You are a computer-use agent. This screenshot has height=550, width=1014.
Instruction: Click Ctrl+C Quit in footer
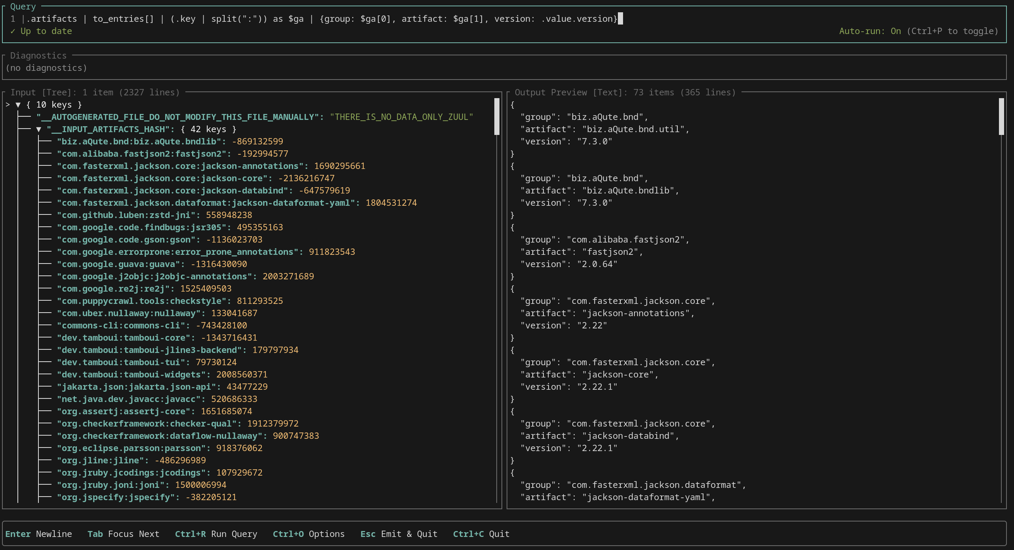(481, 534)
